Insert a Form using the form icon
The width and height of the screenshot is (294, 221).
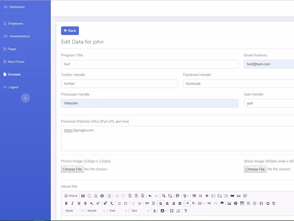click(194, 196)
